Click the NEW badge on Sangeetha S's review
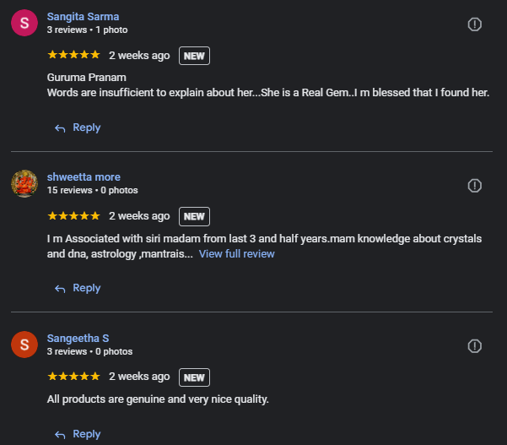507x445 pixels. [x=194, y=377]
